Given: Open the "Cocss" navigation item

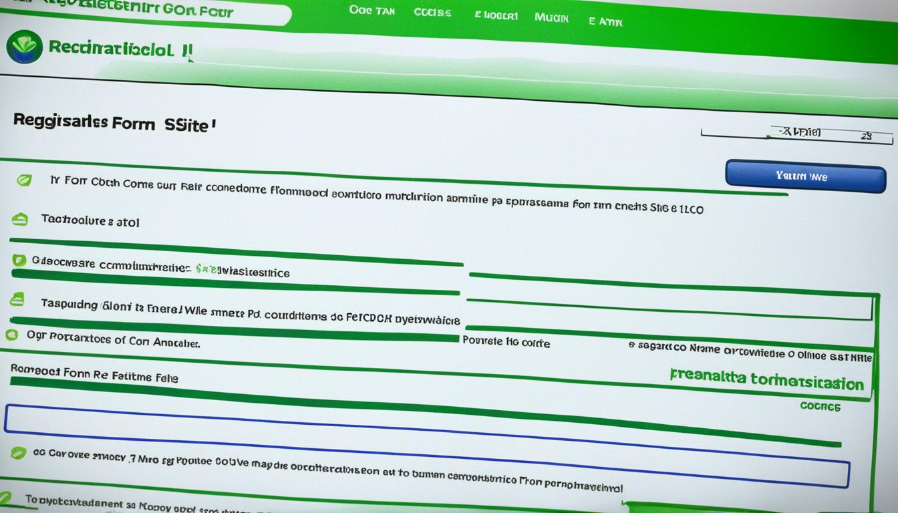Looking at the screenshot, I should point(432,13).
